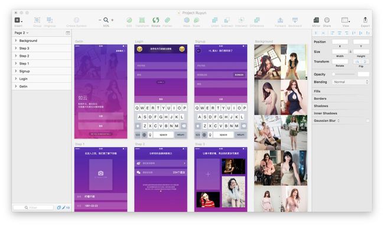The image size is (384, 226).
Task: Expand the Login artboard group
Action: click(16, 79)
